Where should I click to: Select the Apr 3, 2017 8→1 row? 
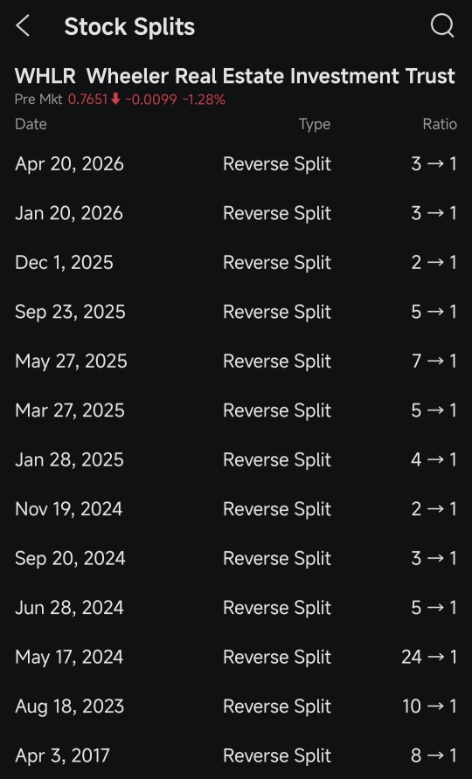pos(236,755)
